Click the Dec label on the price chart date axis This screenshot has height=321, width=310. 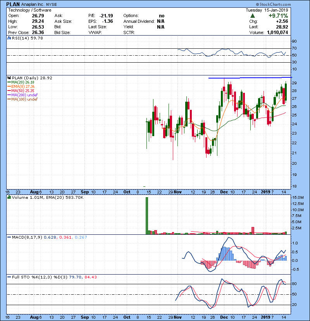[x=224, y=192]
